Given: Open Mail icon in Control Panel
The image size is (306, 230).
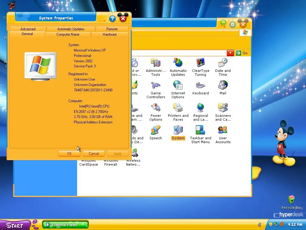Looking at the screenshot, I should (x=223, y=88).
